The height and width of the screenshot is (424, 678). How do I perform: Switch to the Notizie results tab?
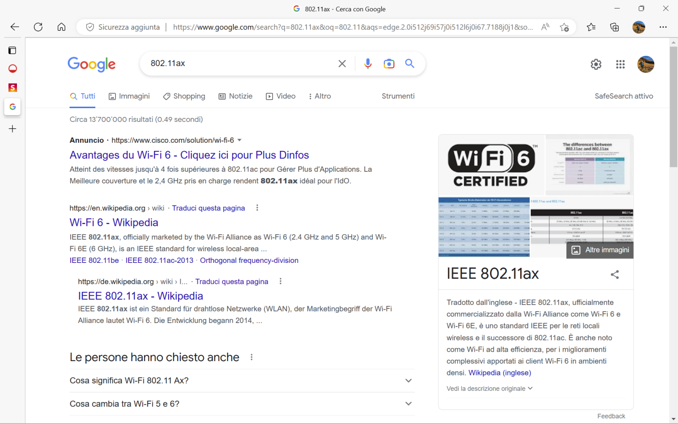click(x=236, y=96)
